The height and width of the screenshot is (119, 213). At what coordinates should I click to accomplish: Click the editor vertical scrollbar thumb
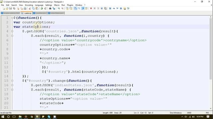(211, 49)
